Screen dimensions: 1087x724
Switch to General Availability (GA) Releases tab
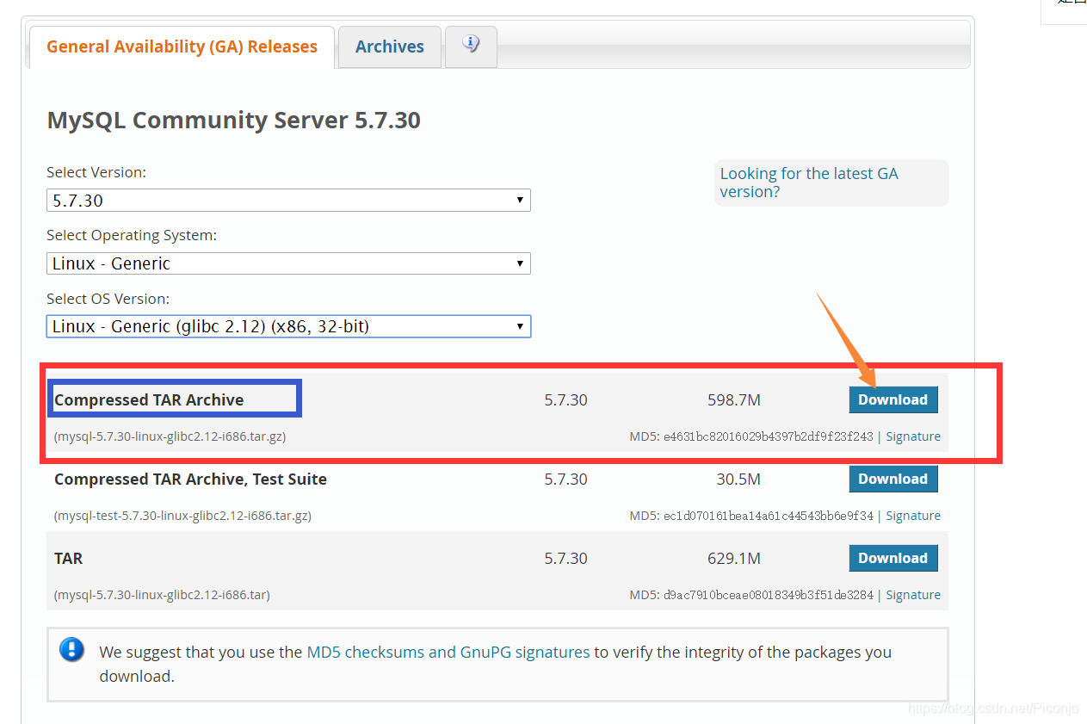[x=182, y=46]
